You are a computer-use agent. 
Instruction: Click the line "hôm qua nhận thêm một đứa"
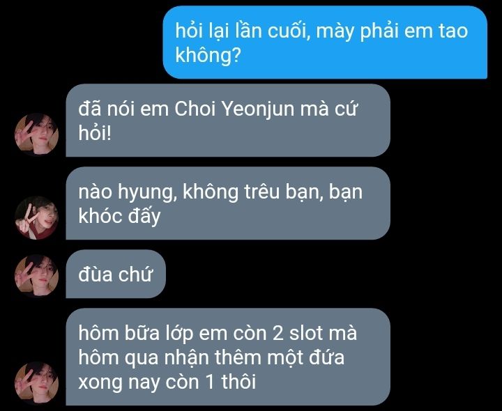211,357
